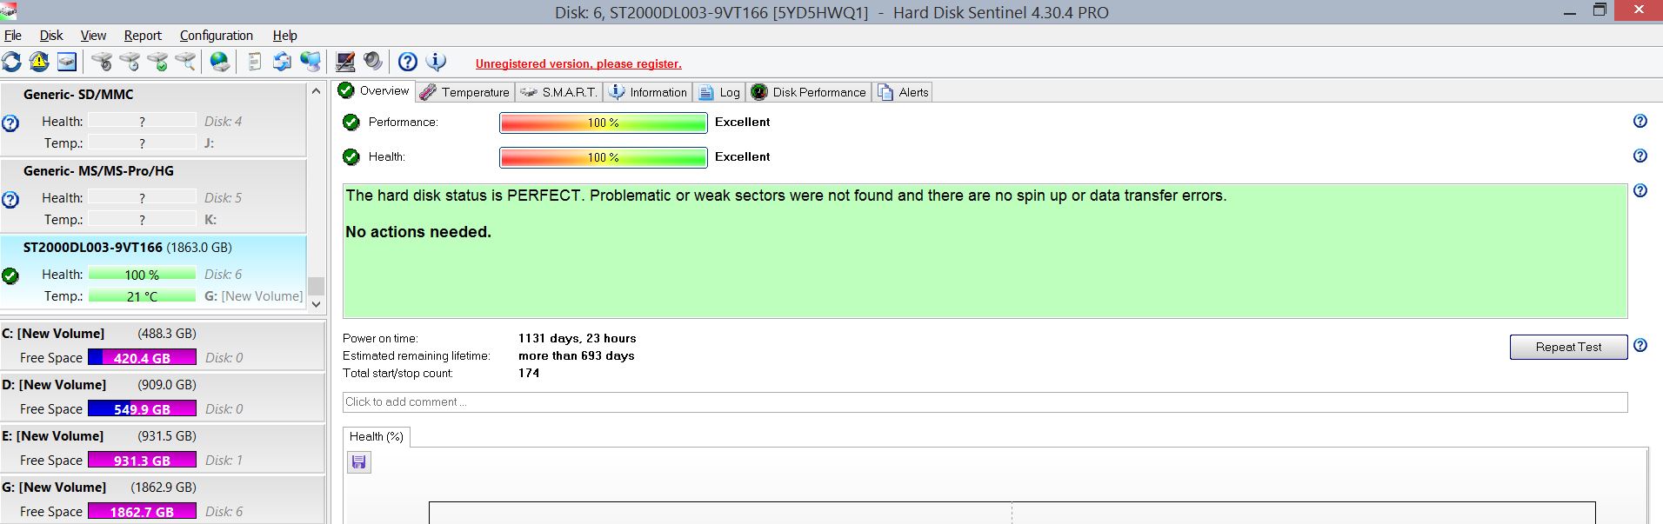Open the Help menu
1663x524 pixels.
tap(284, 36)
